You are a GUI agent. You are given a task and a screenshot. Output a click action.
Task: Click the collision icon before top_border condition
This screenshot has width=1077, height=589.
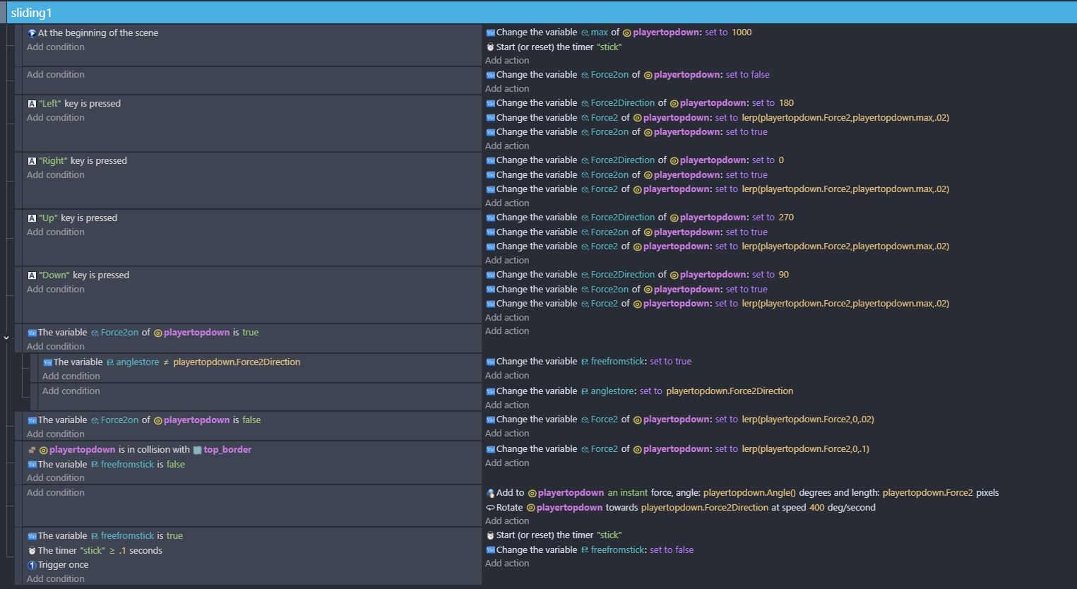[32, 450]
